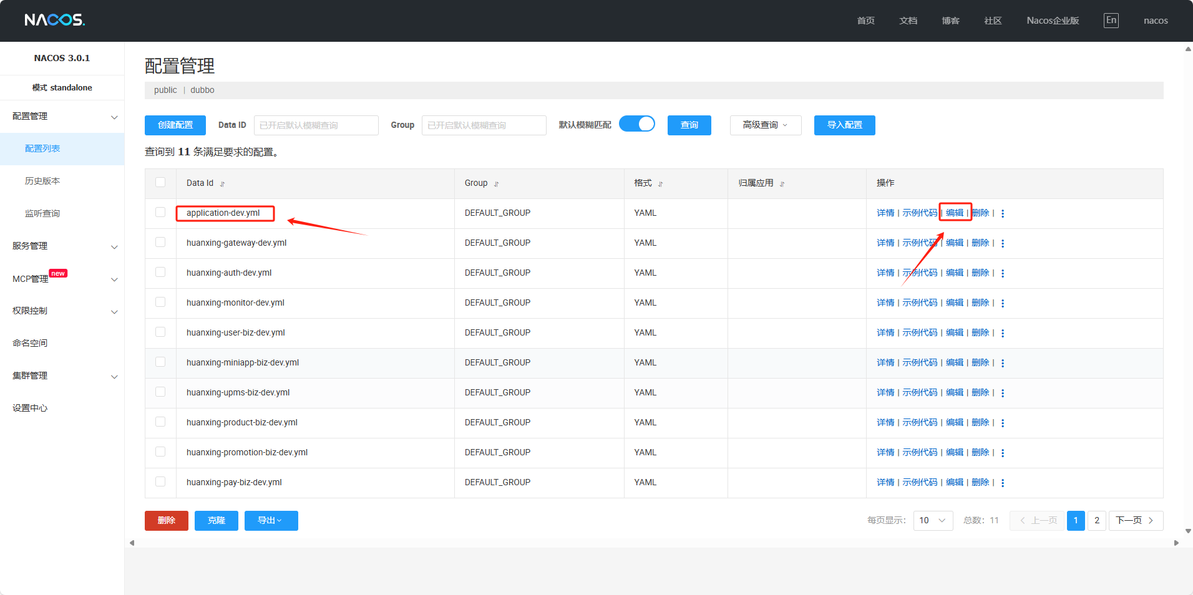Screen dimensions: 1193x595
Task: Click the Data ID search input field
Action: (316, 125)
